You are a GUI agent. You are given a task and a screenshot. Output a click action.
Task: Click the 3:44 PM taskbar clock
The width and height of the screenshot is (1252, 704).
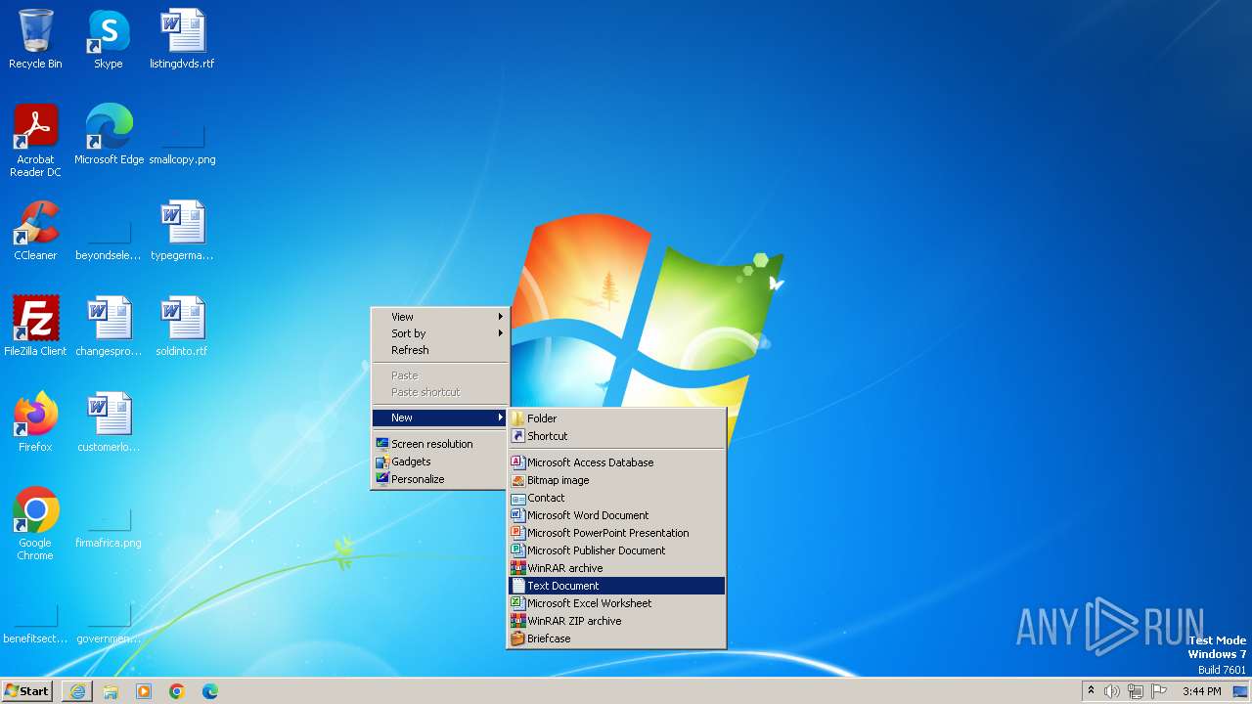pyautogui.click(x=1201, y=691)
